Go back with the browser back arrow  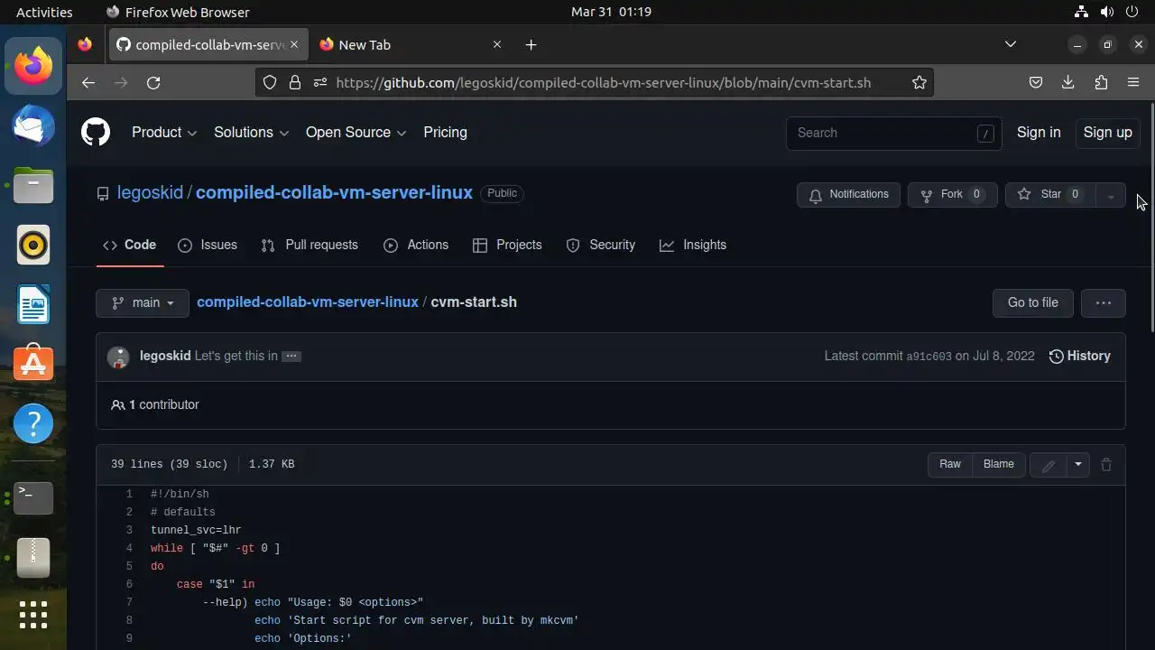(x=88, y=82)
